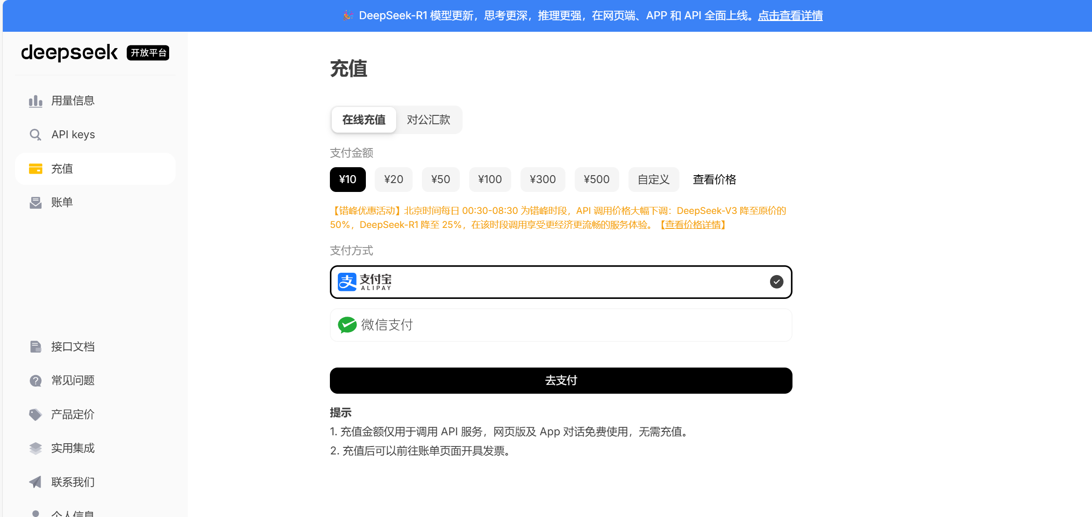Switch to the 对公汇款 tab

point(428,120)
